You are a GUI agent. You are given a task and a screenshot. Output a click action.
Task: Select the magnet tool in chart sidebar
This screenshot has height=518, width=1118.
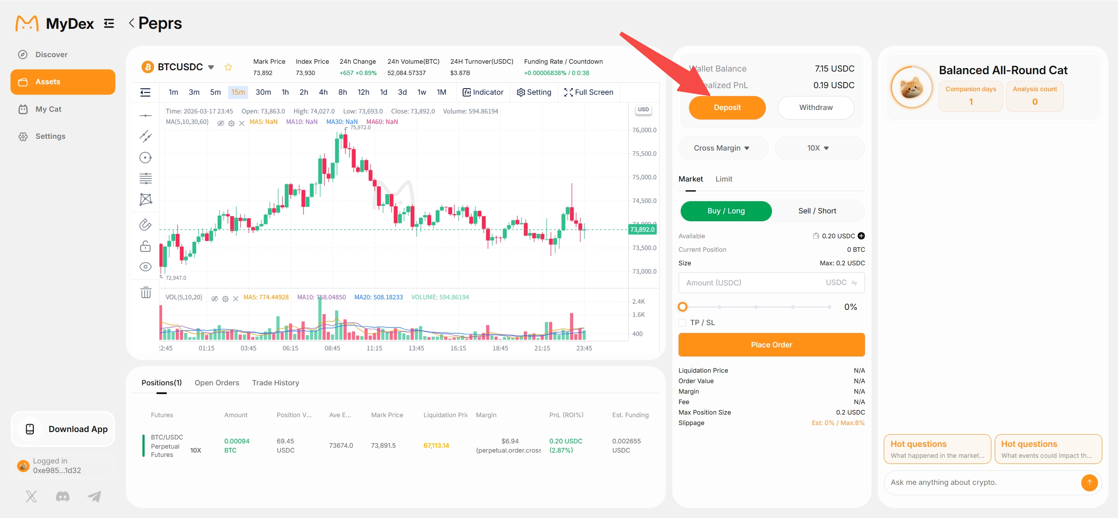coord(145,224)
